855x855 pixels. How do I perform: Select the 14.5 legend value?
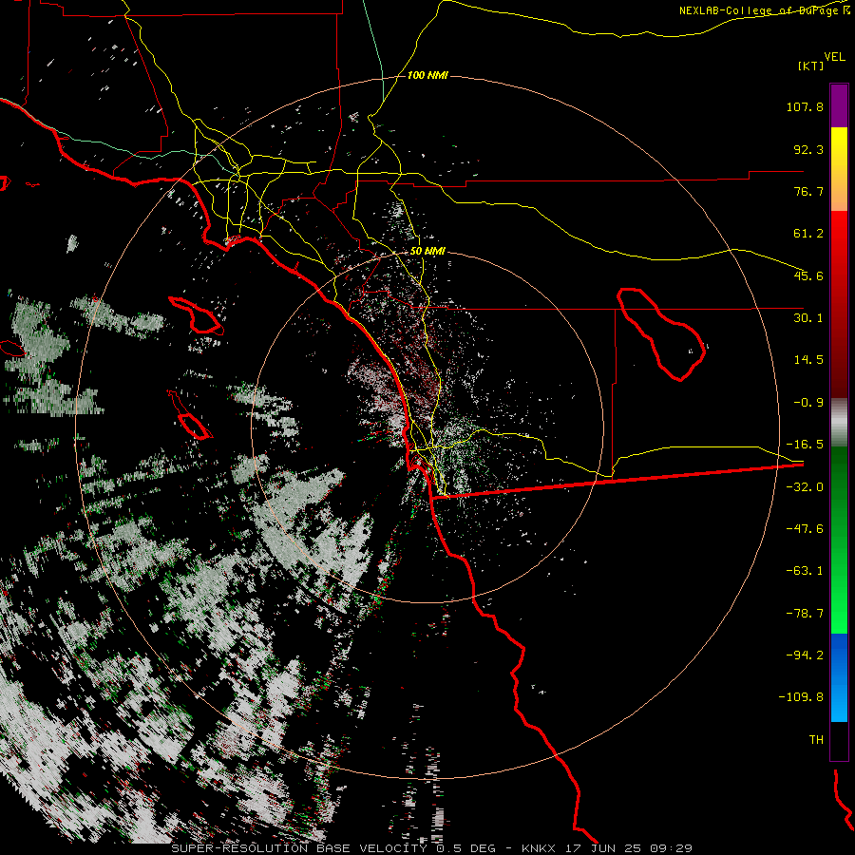click(x=808, y=360)
